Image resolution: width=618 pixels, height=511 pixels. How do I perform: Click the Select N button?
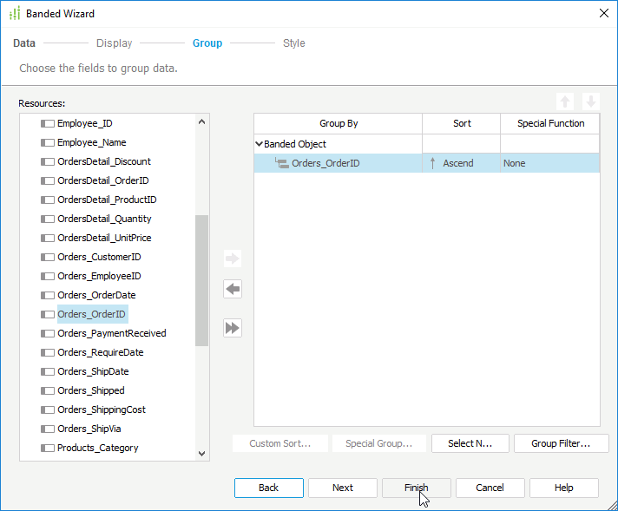(x=470, y=443)
